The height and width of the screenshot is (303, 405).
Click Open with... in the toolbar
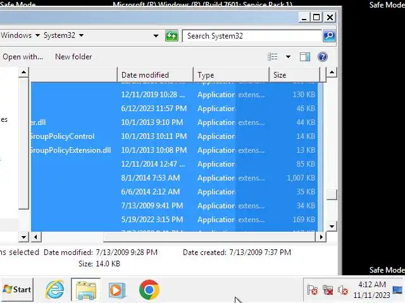click(x=23, y=57)
